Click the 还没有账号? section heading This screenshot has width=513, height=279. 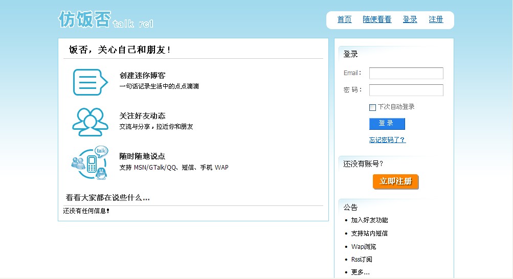coord(363,164)
